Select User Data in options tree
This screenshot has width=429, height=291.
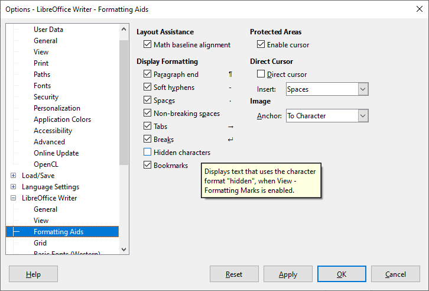tap(48, 30)
